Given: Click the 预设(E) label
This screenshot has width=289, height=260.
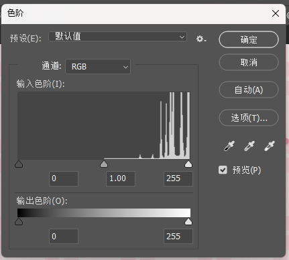Looking at the screenshot, I should 25,39.
